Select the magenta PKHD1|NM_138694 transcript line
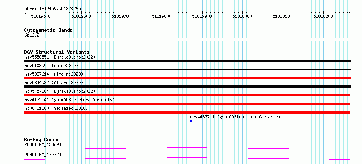 [187, 148]
